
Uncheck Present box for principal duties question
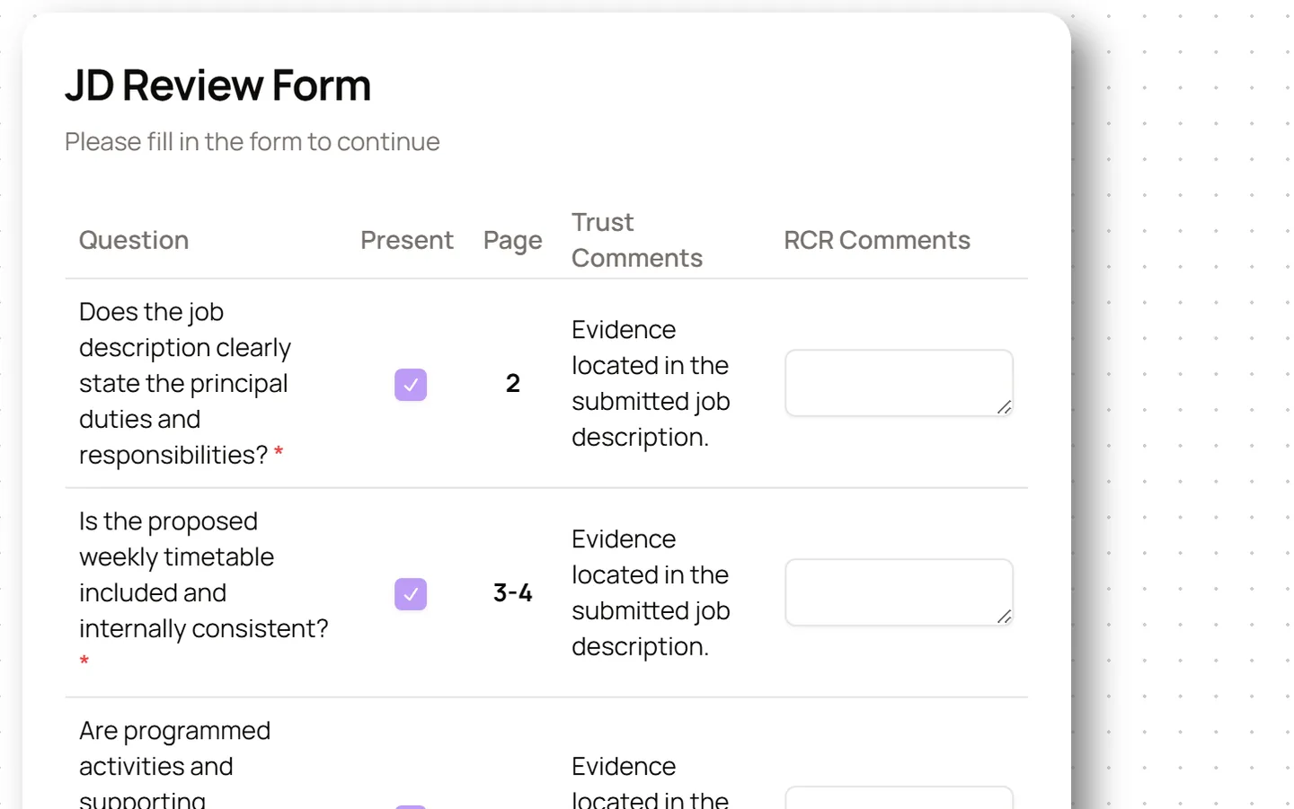[x=411, y=385]
